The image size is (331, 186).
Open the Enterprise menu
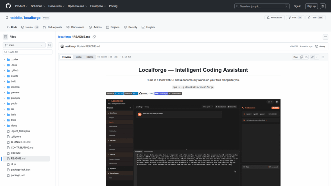click(x=98, y=6)
